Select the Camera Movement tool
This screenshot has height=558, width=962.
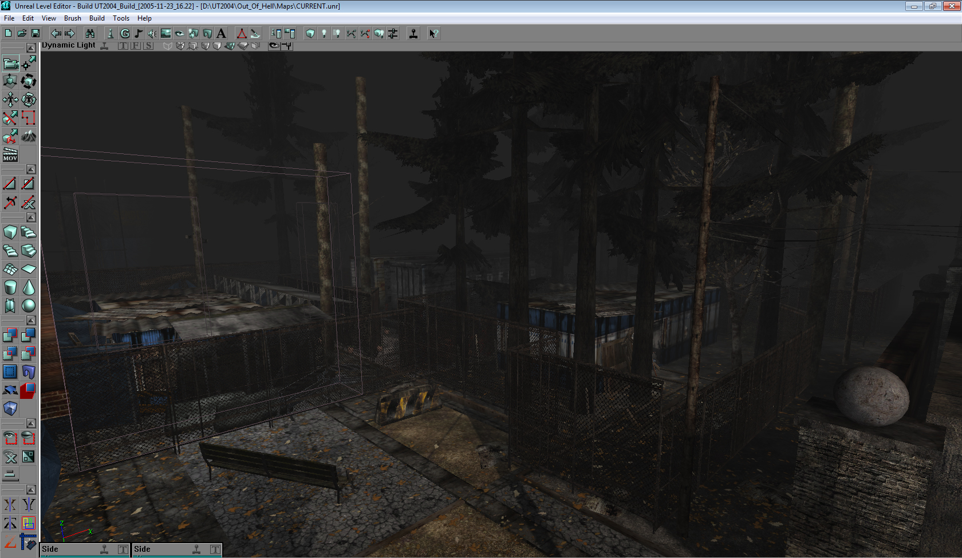(10, 63)
